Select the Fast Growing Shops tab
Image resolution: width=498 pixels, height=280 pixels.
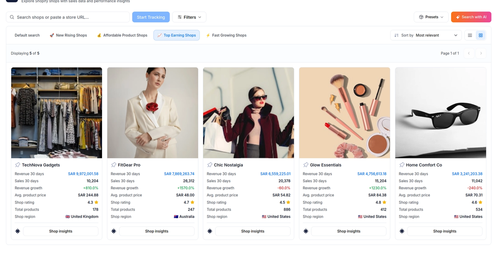(x=226, y=35)
